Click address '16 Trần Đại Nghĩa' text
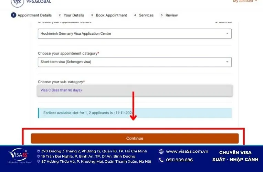The image size is (263, 172). coord(88,157)
